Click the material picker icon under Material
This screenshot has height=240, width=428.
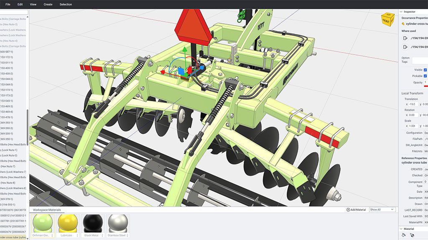point(412,235)
